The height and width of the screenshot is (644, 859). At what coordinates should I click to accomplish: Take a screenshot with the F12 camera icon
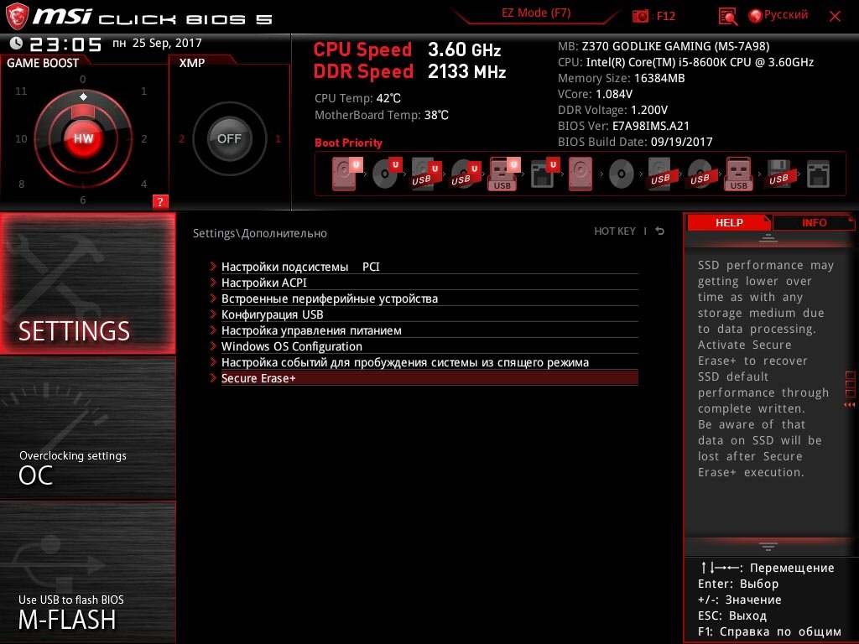pyautogui.click(x=640, y=17)
